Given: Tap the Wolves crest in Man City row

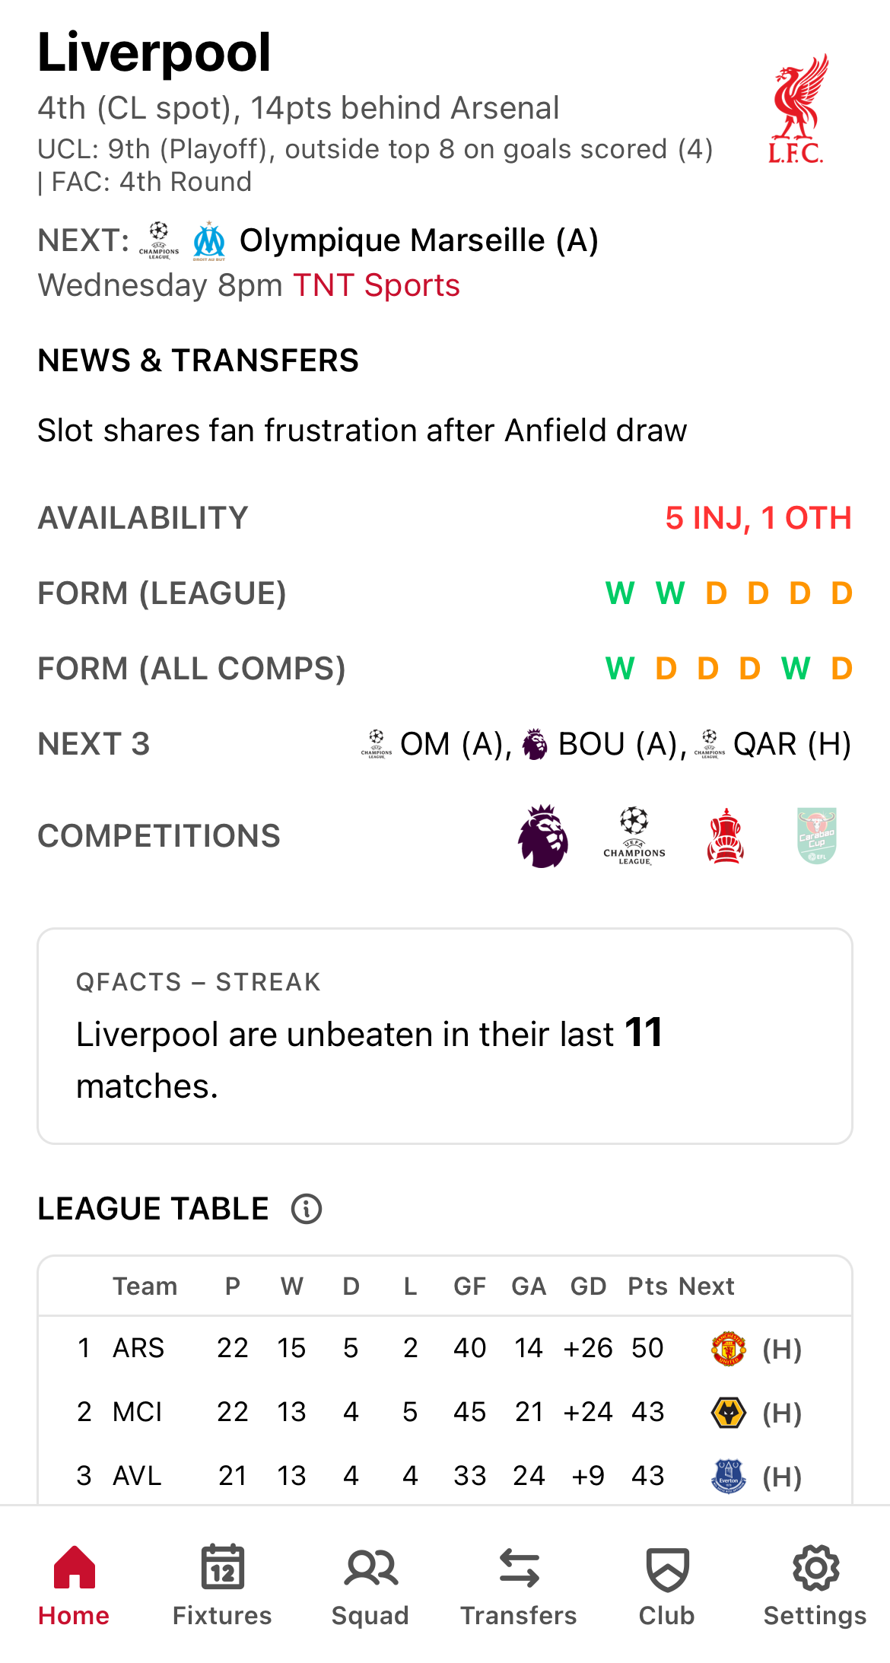Looking at the screenshot, I should click(x=728, y=1411).
